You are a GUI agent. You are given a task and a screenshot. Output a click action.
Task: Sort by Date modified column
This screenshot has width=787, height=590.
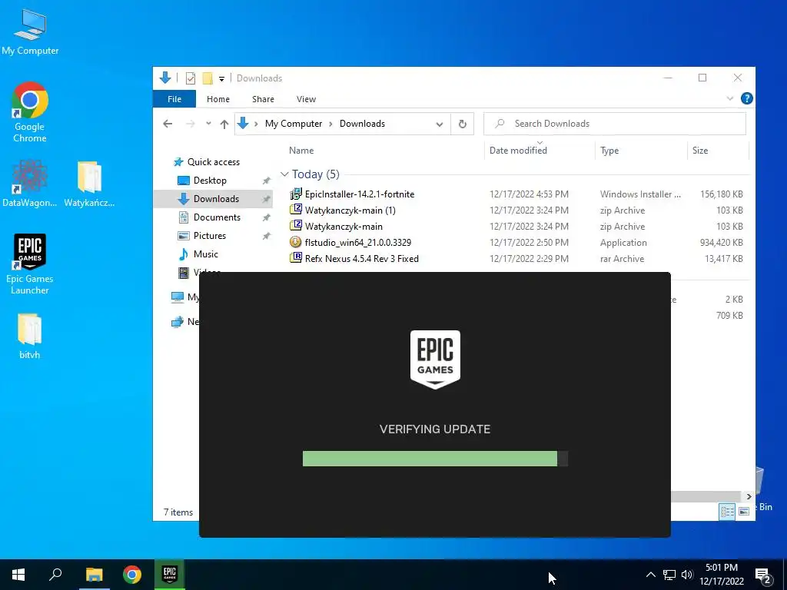518,151
